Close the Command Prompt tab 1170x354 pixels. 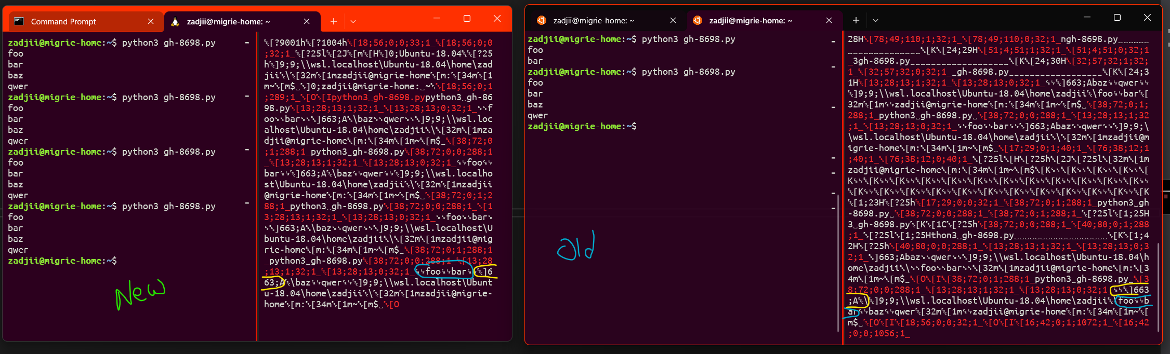[151, 21]
